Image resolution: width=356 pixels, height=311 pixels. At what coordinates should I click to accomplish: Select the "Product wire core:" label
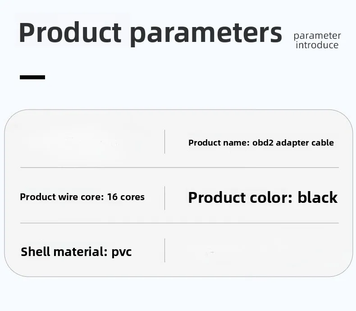[62, 197]
